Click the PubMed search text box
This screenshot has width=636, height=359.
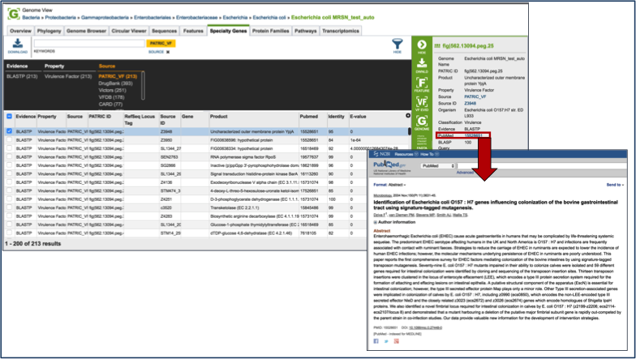pyautogui.click(x=542, y=165)
